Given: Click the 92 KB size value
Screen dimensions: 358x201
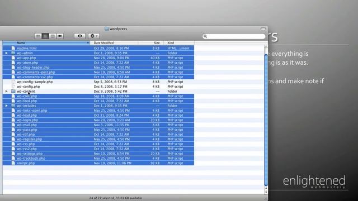Looking at the screenshot, I should (x=155, y=163).
